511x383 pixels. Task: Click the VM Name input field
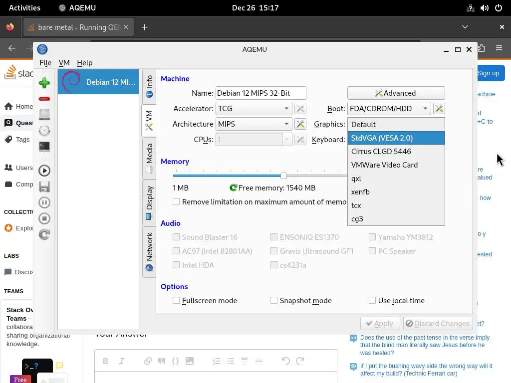pos(260,93)
